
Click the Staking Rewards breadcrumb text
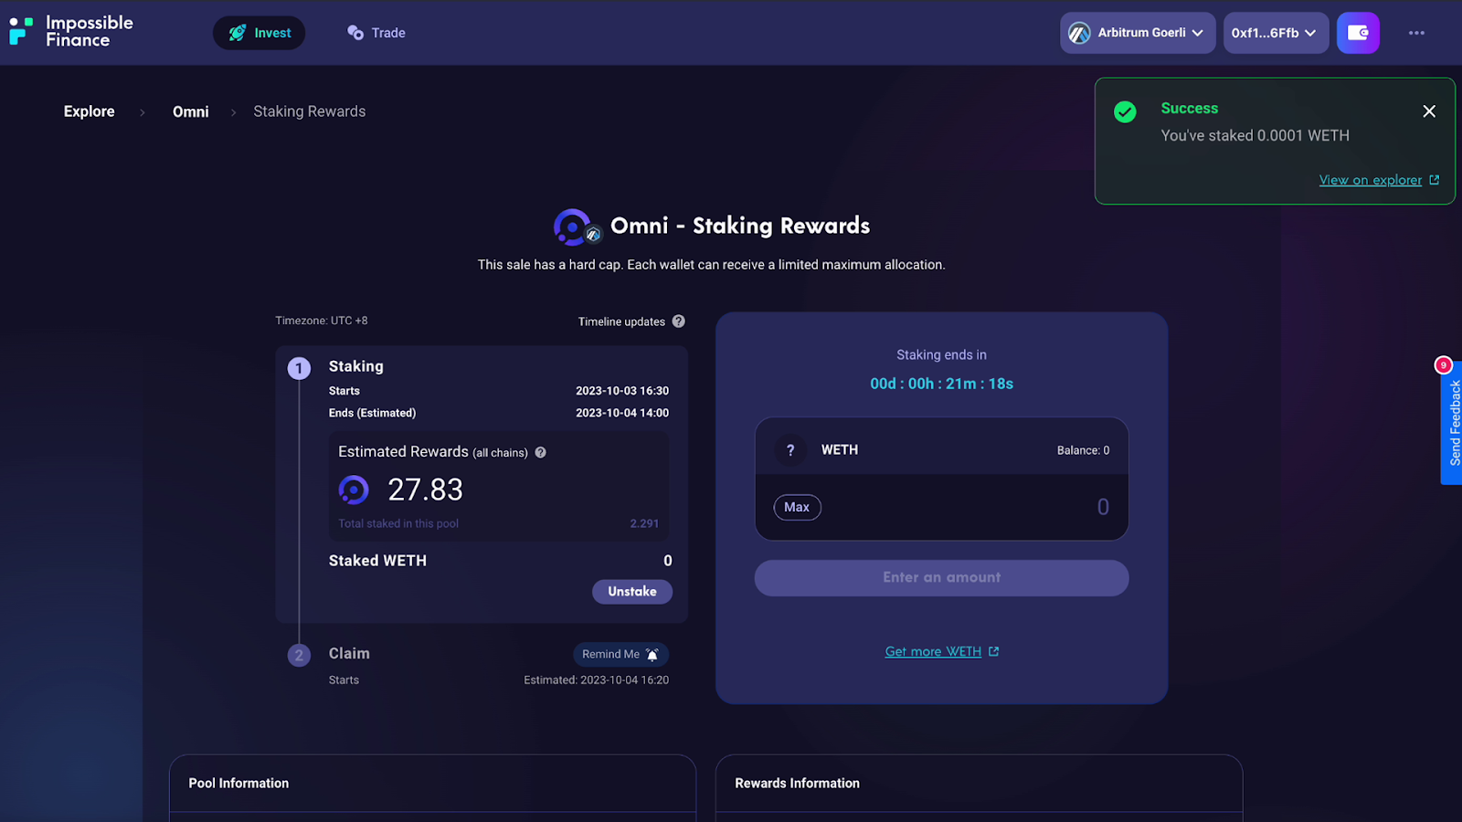(310, 111)
